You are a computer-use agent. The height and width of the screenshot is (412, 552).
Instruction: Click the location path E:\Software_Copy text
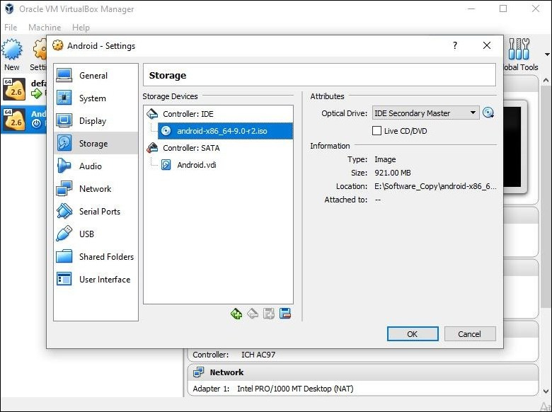tap(435, 186)
